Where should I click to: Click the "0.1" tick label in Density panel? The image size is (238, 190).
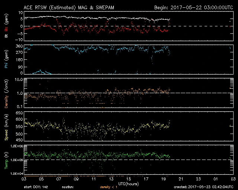20,107
